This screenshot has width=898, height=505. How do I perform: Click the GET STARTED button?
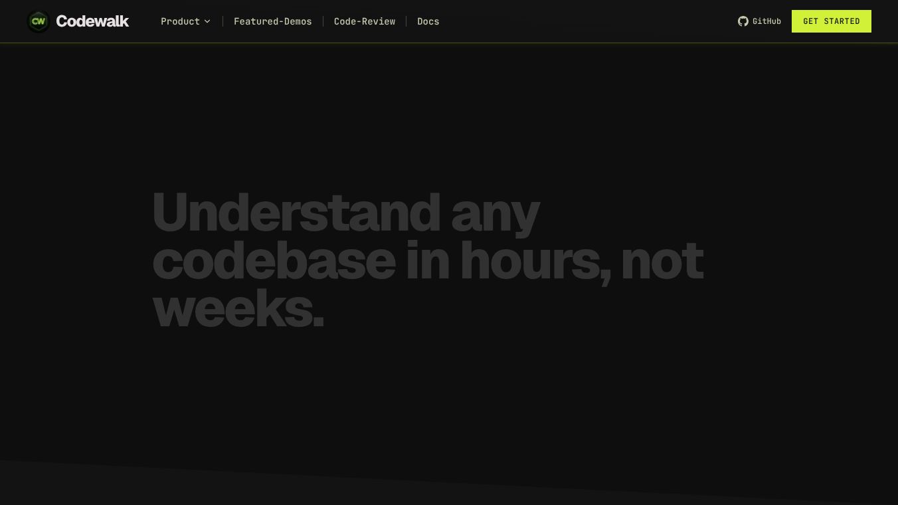click(x=832, y=21)
